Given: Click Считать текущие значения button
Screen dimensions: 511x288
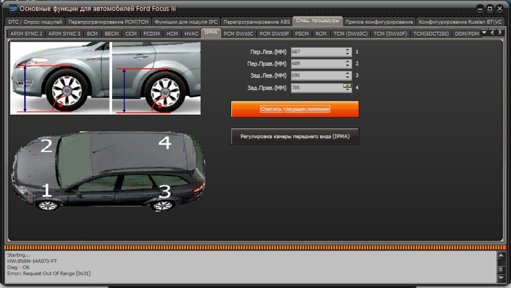Looking at the screenshot, I should click(x=295, y=109).
